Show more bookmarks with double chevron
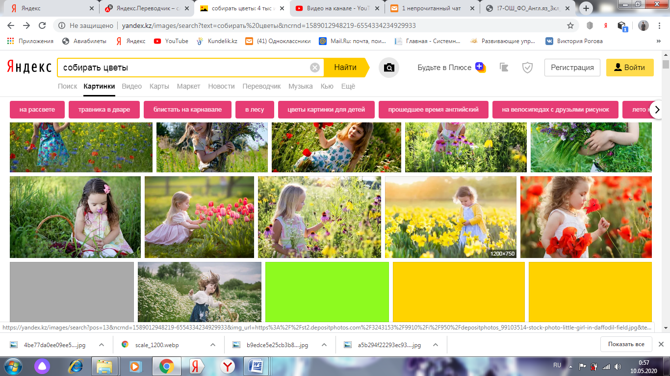The width and height of the screenshot is (670, 376). point(658,41)
